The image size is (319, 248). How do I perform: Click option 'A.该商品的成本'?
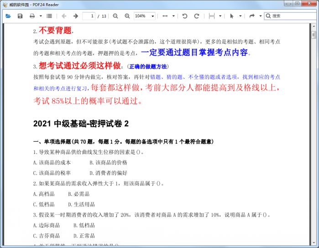52,163
